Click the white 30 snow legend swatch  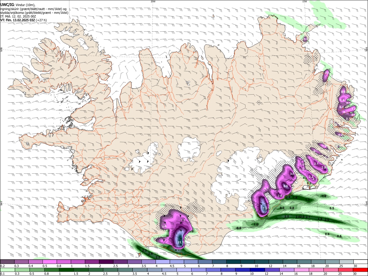click(x=361, y=262)
